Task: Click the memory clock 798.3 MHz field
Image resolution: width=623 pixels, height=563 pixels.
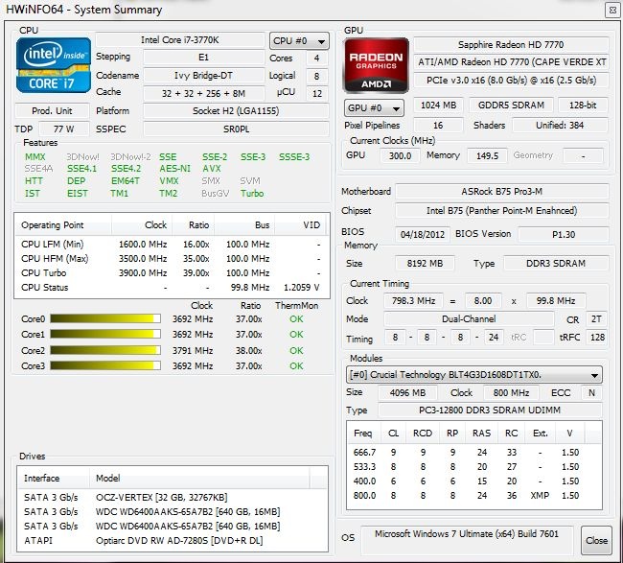Action: point(413,301)
